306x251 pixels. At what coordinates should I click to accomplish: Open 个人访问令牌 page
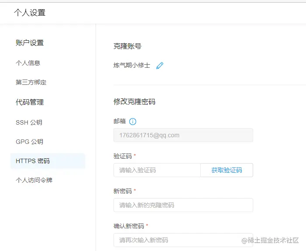pyautogui.click(x=34, y=180)
